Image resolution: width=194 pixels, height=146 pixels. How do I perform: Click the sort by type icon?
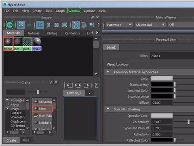click(84, 25)
